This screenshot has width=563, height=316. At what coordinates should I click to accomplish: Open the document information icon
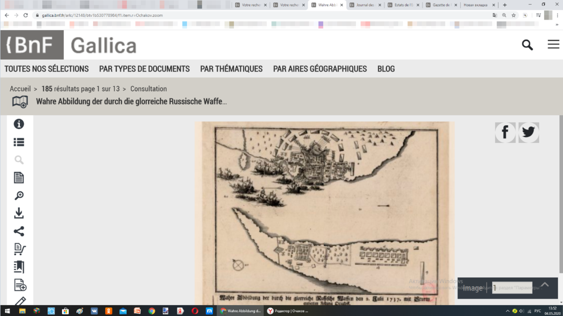(x=19, y=124)
